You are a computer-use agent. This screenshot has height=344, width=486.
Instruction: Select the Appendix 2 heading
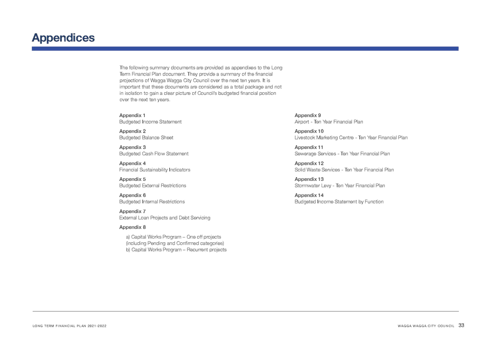tap(132, 131)
